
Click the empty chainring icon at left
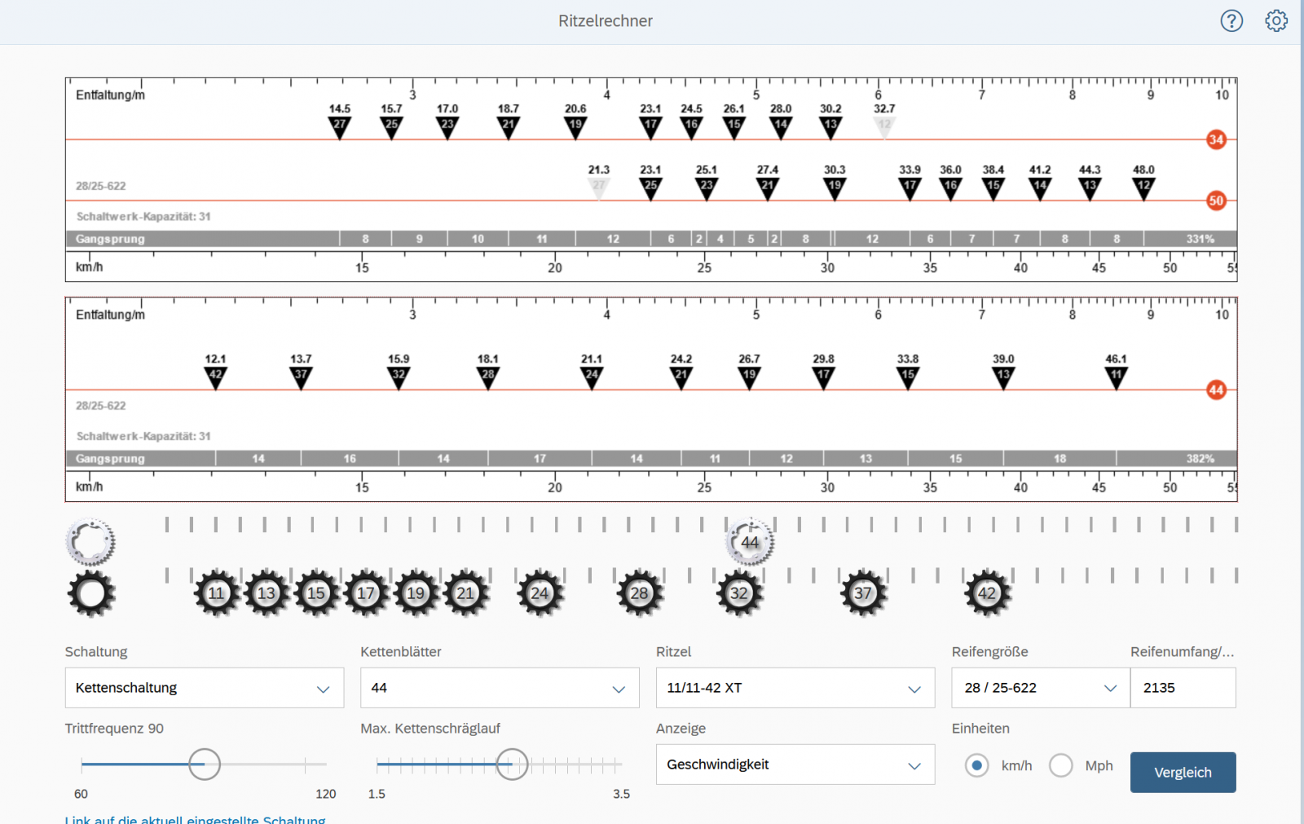[90, 542]
